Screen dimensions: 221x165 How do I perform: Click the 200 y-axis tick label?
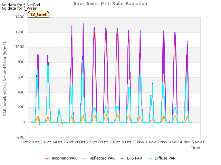[21, 107]
